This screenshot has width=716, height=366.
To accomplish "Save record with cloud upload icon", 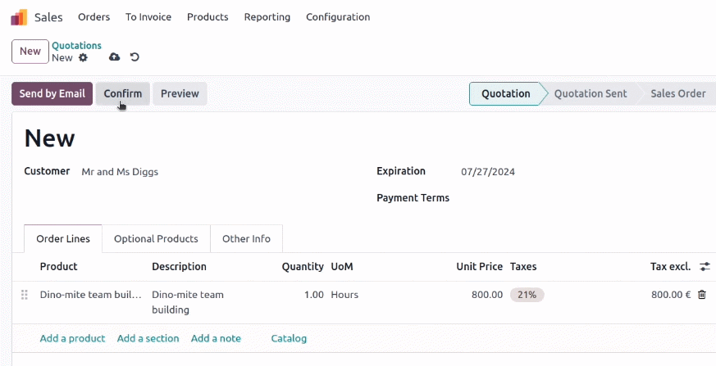I will tap(114, 57).
